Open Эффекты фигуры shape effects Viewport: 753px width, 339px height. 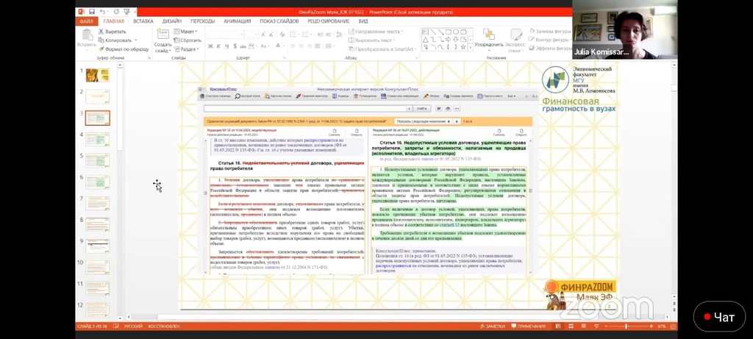click(550, 49)
